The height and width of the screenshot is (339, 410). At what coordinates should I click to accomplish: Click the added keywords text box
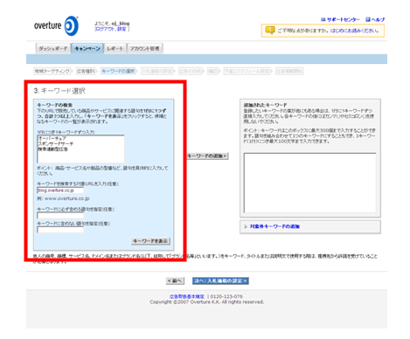[x=309, y=183]
